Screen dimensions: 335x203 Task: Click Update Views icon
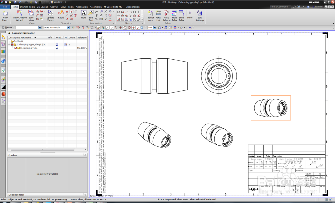coord(50,13)
